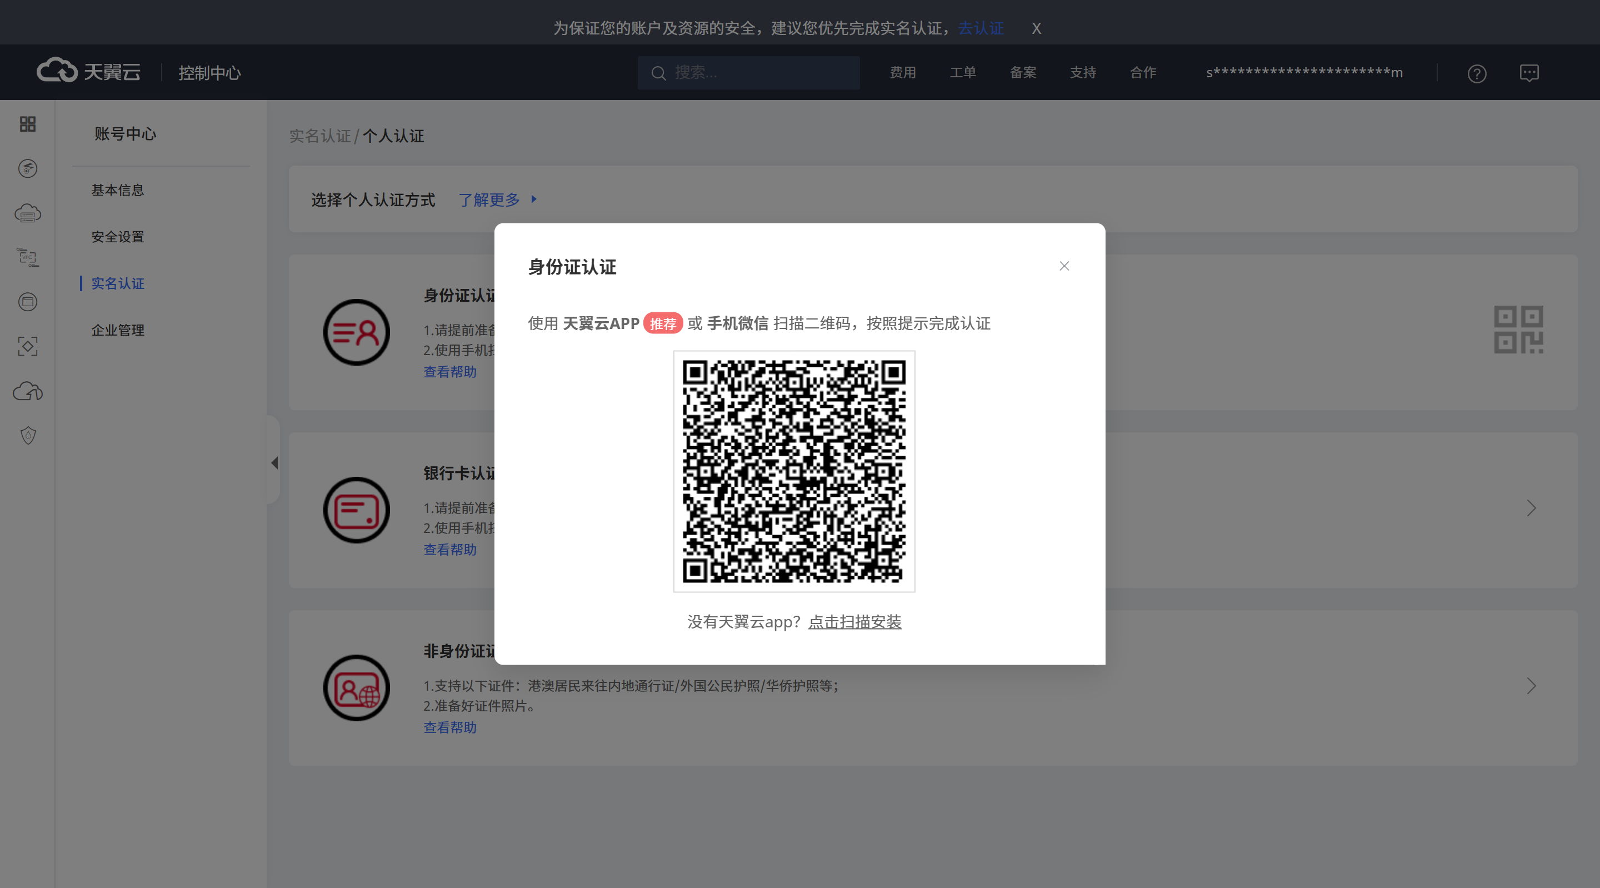The width and height of the screenshot is (1600, 888).
Task: Expand the bank card verification chevron
Action: pyautogui.click(x=1531, y=508)
